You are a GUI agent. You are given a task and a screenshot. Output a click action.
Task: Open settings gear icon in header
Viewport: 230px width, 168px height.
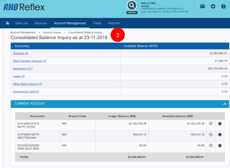(x=213, y=6)
